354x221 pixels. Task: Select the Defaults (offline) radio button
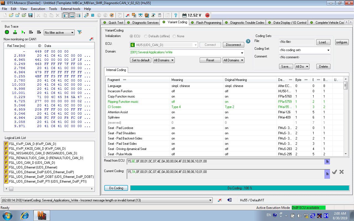click(146, 36)
